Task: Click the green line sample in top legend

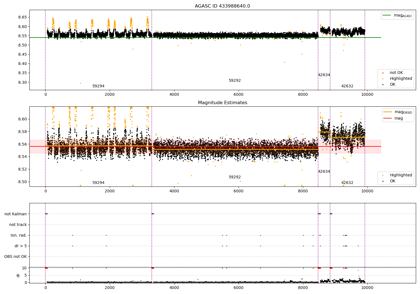Action: click(387, 15)
